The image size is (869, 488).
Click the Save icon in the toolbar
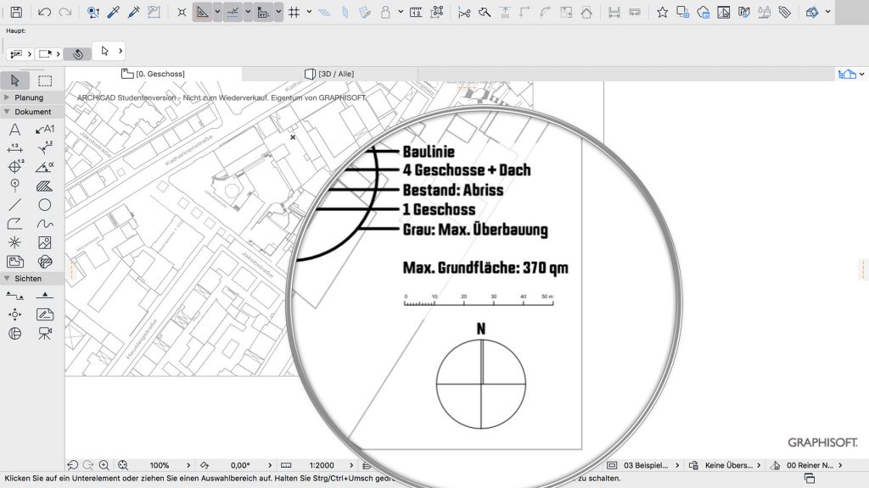click(x=17, y=11)
